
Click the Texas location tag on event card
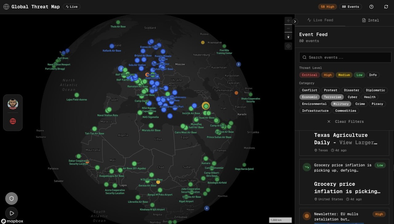point(321,150)
